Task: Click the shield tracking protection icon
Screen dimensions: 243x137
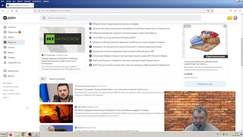Action: [36, 11]
